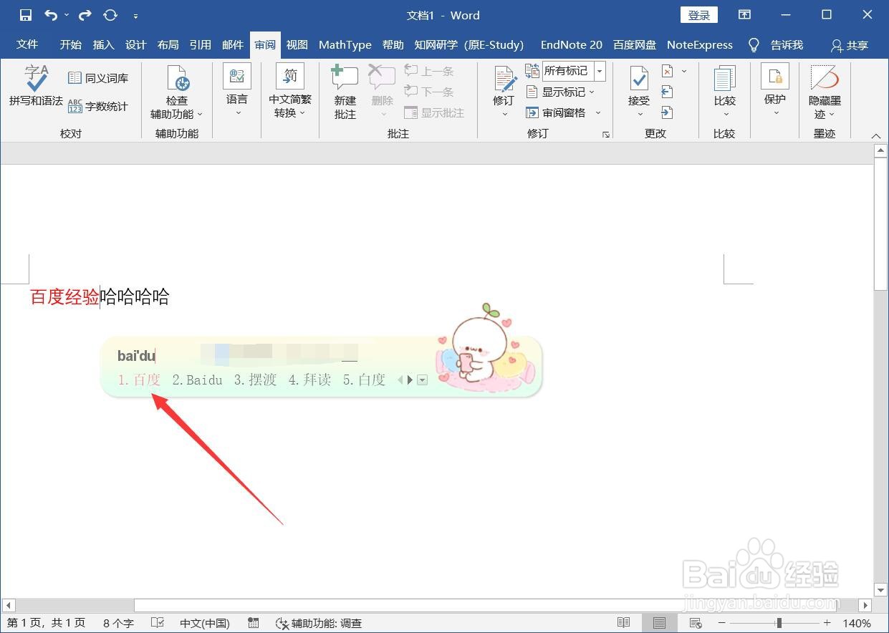
Task: Toggle the 审阅窗格 reviewing pane
Action: tap(555, 112)
